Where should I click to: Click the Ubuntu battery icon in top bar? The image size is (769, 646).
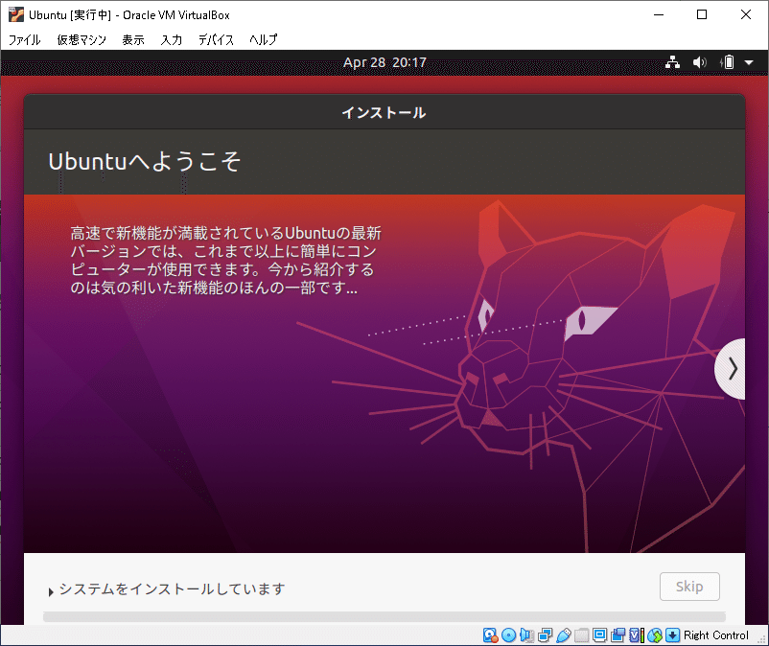tap(728, 62)
